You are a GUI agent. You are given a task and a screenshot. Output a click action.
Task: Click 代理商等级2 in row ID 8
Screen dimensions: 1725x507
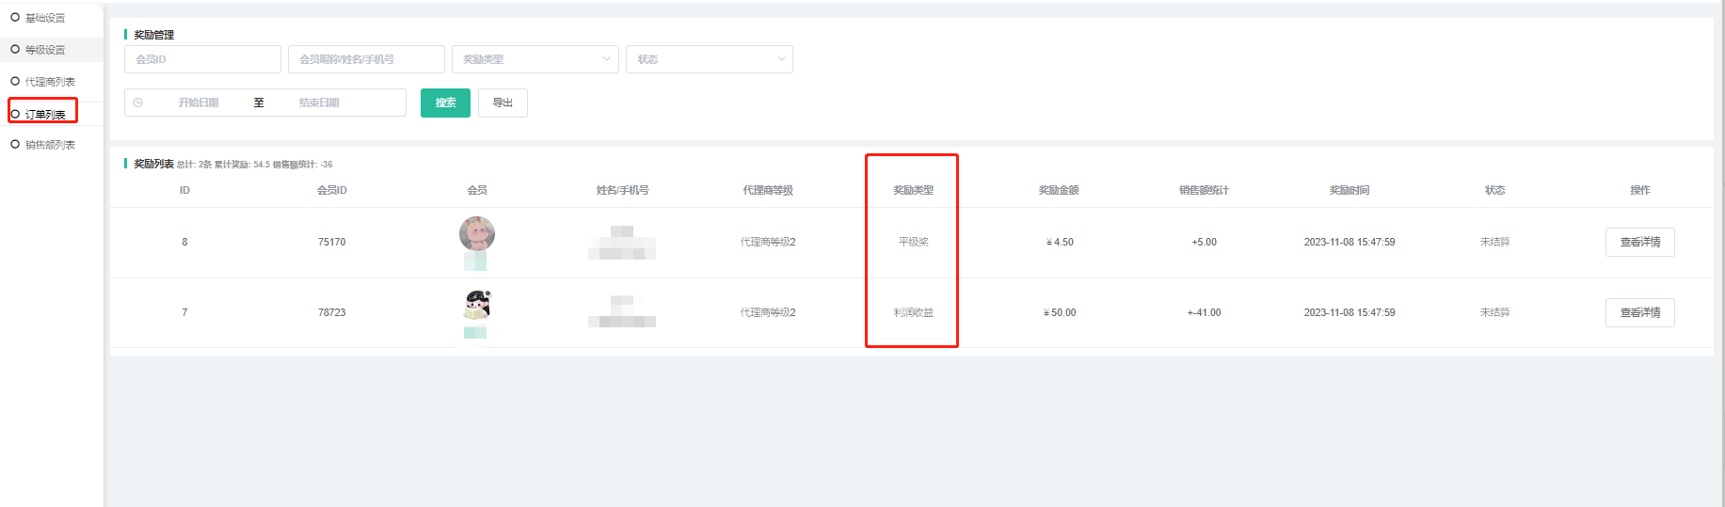tap(768, 242)
